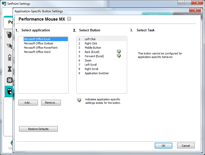Select the Application Switcher button row
The width and height of the screenshot is (205, 155).
[x=102, y=73]
